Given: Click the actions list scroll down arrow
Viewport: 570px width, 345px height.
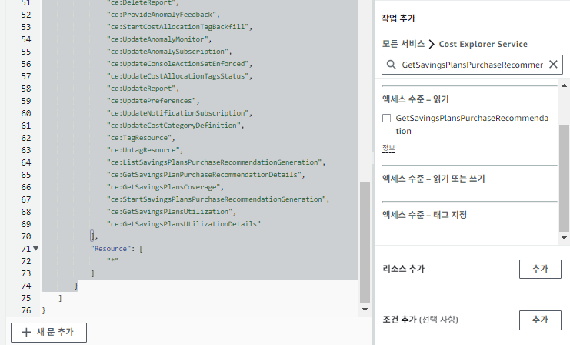Looking at the screenshot, I should 564,238.
